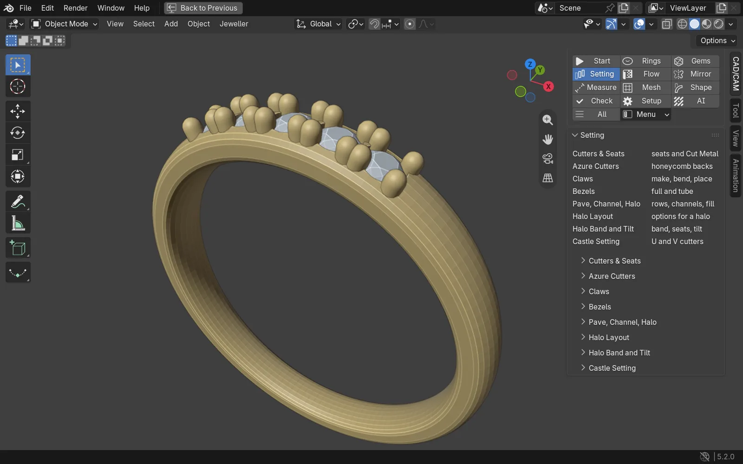The height and width of the screenshot is (464, 743).
Task: Click the Scene name field
Action: coord(580,8)
